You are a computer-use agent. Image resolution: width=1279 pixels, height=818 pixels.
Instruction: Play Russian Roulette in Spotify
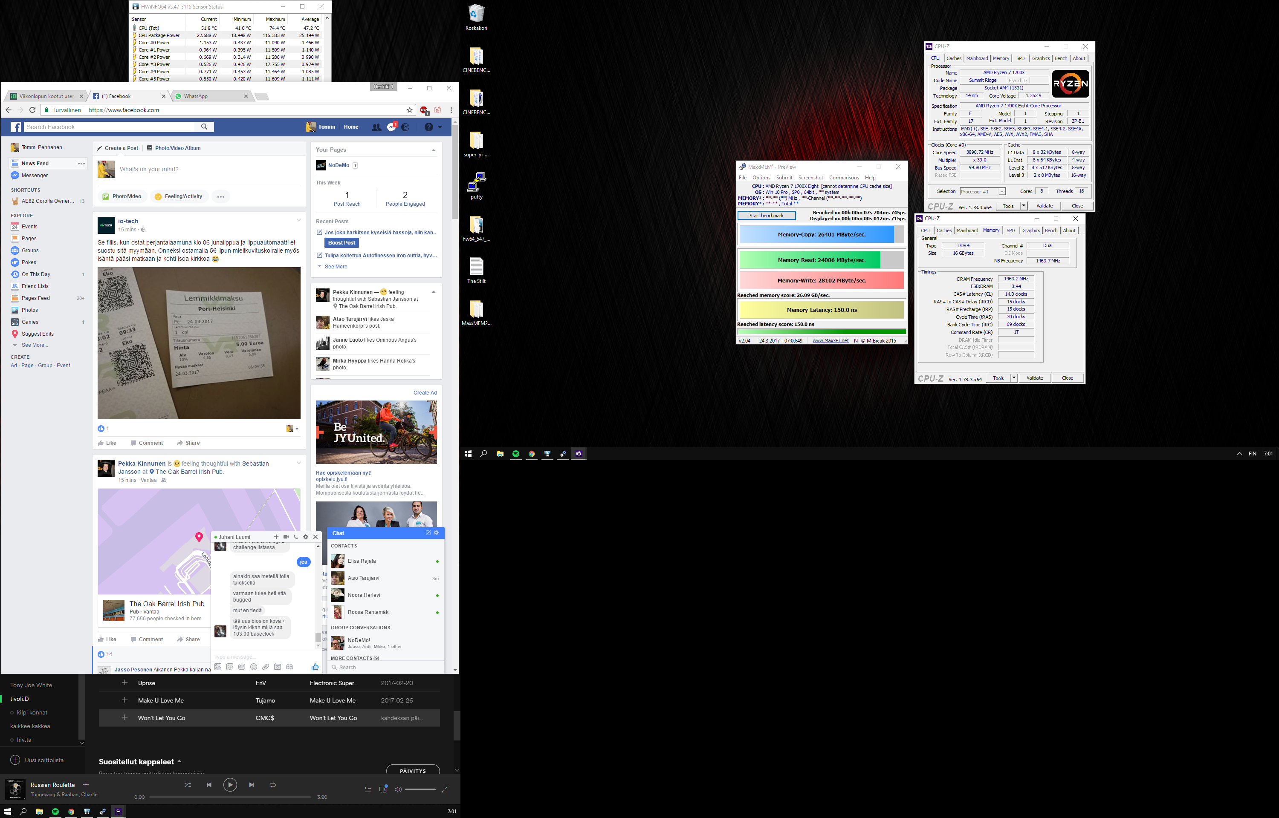230,784
